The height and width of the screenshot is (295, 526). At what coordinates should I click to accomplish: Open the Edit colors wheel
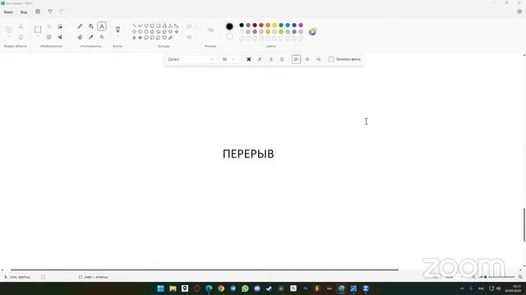click(x=312, y=32)
